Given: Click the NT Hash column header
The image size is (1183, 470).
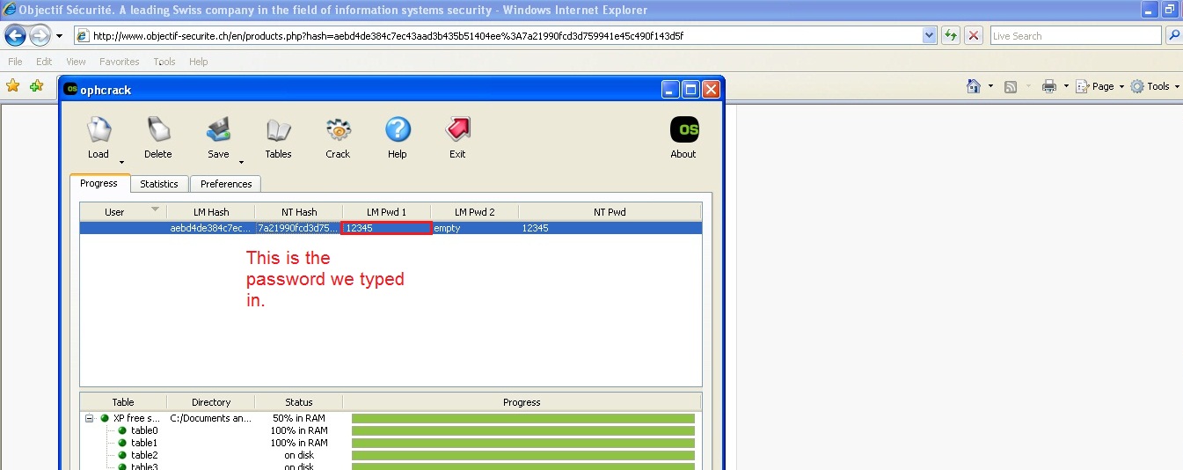Looking at the screenshot, I should 299,211.
